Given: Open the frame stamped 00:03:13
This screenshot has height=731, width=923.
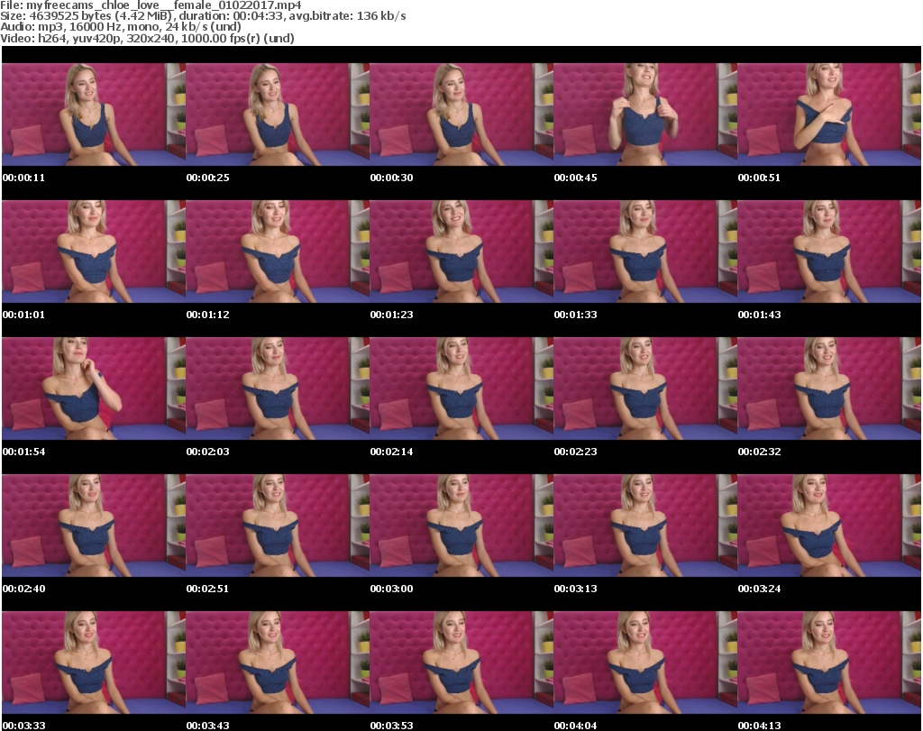Looking at the screenshot, I should tap(645, 525).
